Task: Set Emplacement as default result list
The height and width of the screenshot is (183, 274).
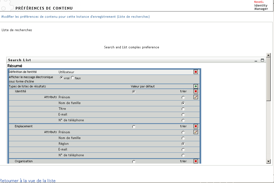Action: coord(134,127)
